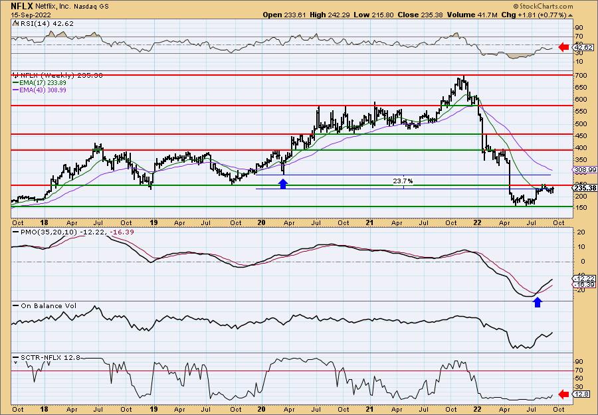
Task: Click the black PMO legend line swatch
Action: tap(15, 232)
